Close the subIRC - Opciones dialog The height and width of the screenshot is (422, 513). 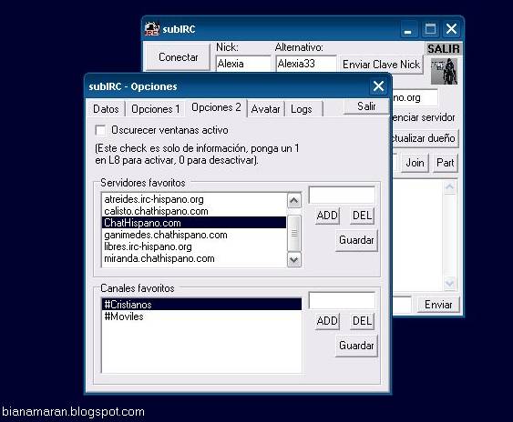pos(378,86)
